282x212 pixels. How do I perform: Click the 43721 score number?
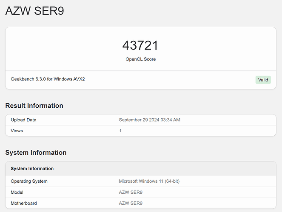[x=140, y=45]
